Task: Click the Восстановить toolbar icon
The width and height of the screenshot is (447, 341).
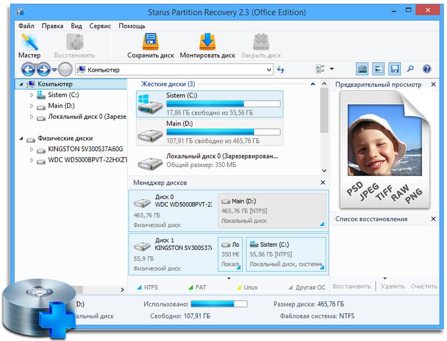Action: click(x=74, y=46)
